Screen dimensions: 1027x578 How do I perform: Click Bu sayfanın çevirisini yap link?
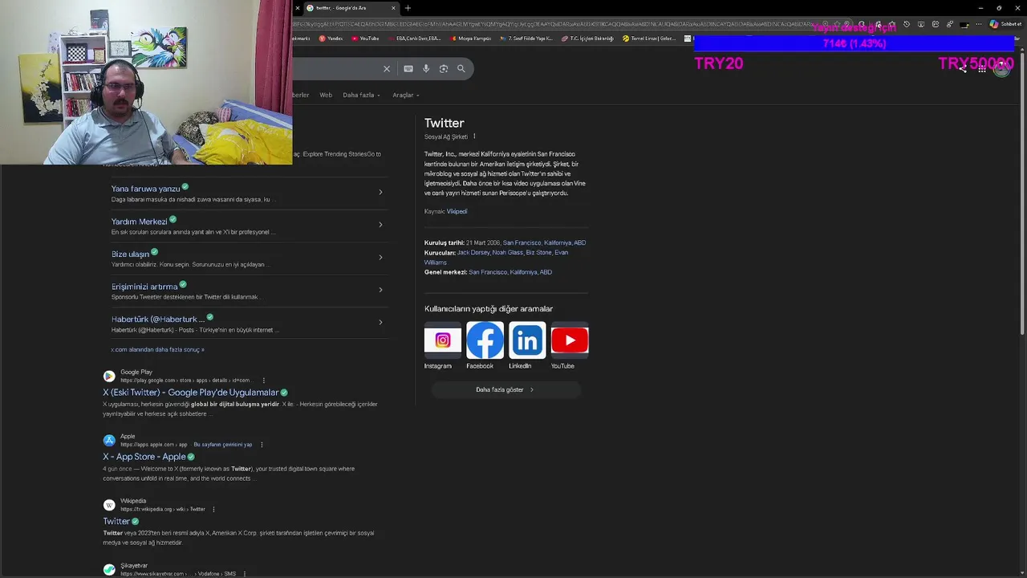point(223,445)
